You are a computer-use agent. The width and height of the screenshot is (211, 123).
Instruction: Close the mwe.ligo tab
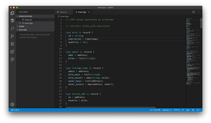[89, 12]
